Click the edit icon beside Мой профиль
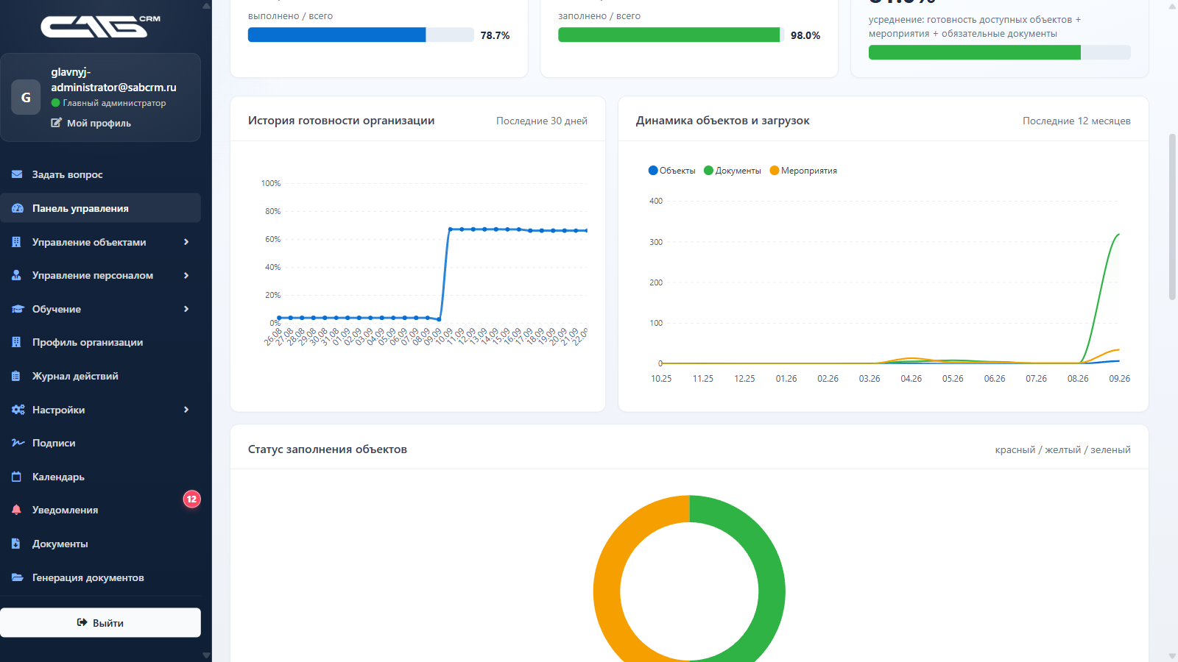Screen dimensions: 1178x662 (x=56, y=123)
